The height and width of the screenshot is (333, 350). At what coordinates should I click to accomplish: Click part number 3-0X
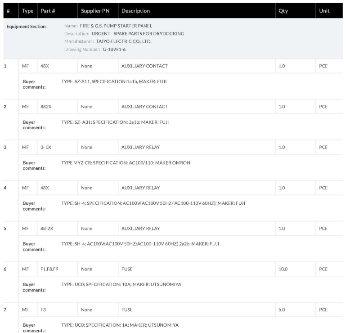pyautogui.click(x=46, y=147)
